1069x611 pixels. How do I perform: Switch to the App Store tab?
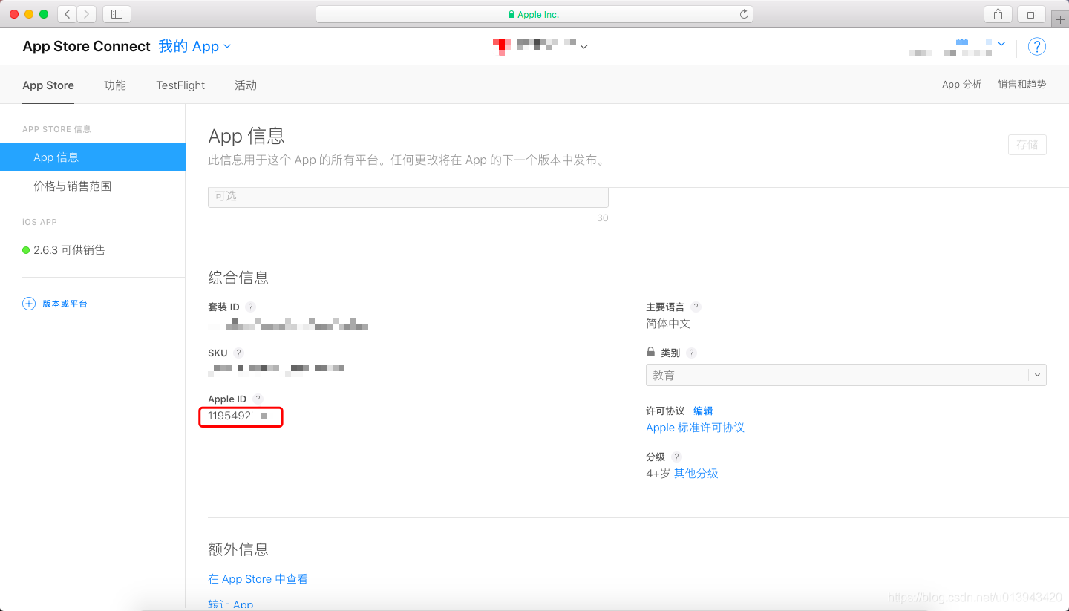48,85
